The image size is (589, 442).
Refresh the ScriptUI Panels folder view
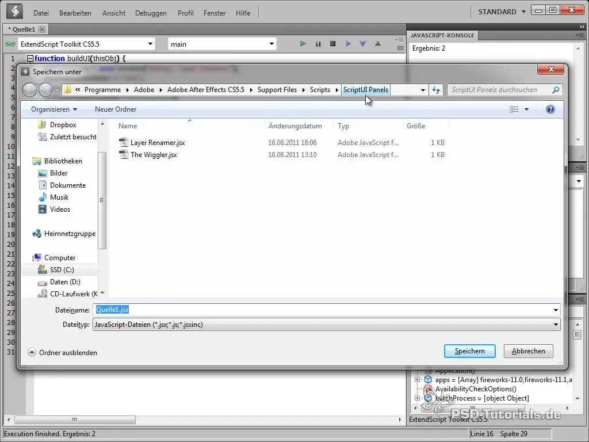pos(436,90)
